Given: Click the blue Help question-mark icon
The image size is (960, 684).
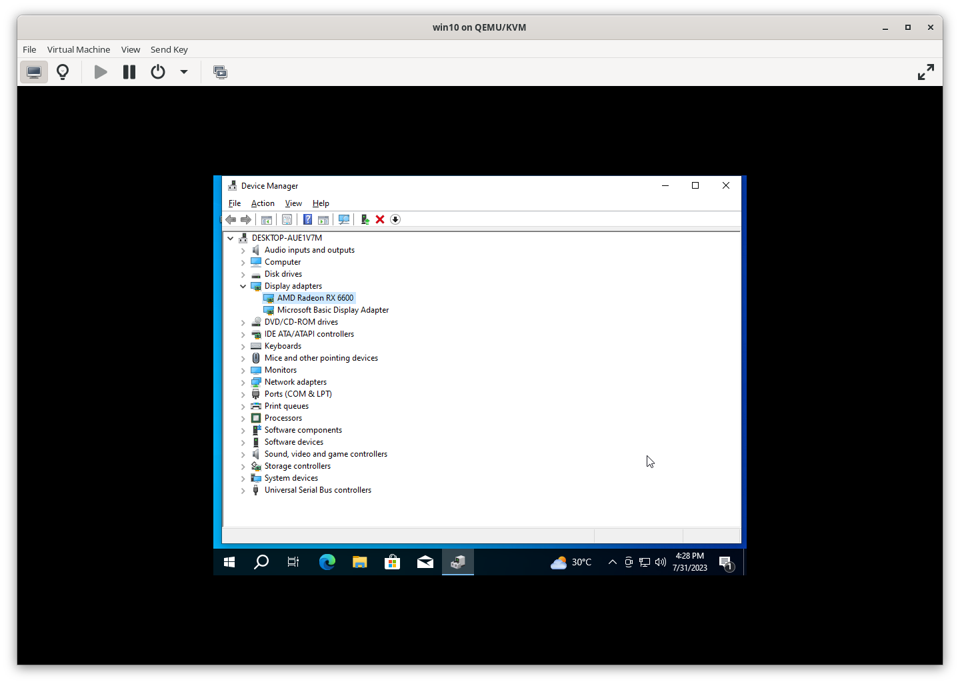Looking at the screenshot, I should (x=307, y=219).
